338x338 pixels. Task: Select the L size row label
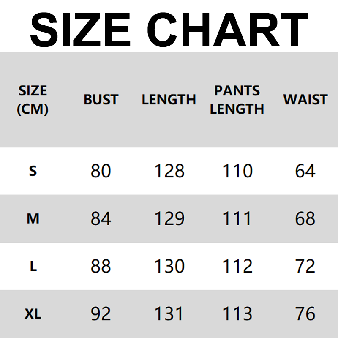(x=33, y=267)
